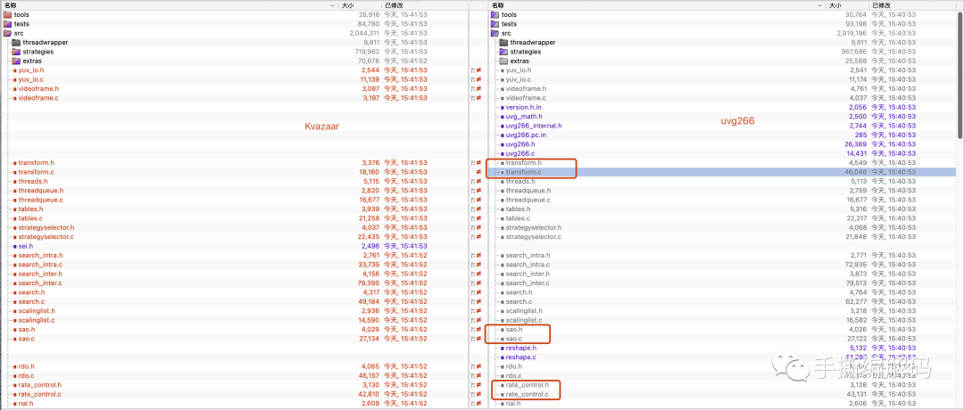Click the threadwrapper folder icon in right pane
Viewport: 964px width, 410px height.
[x=503, y=43]
